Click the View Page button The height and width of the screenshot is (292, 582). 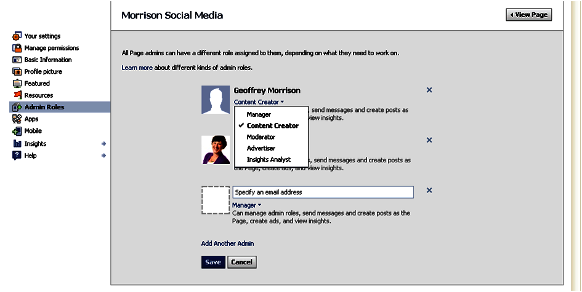pos(529,15)
